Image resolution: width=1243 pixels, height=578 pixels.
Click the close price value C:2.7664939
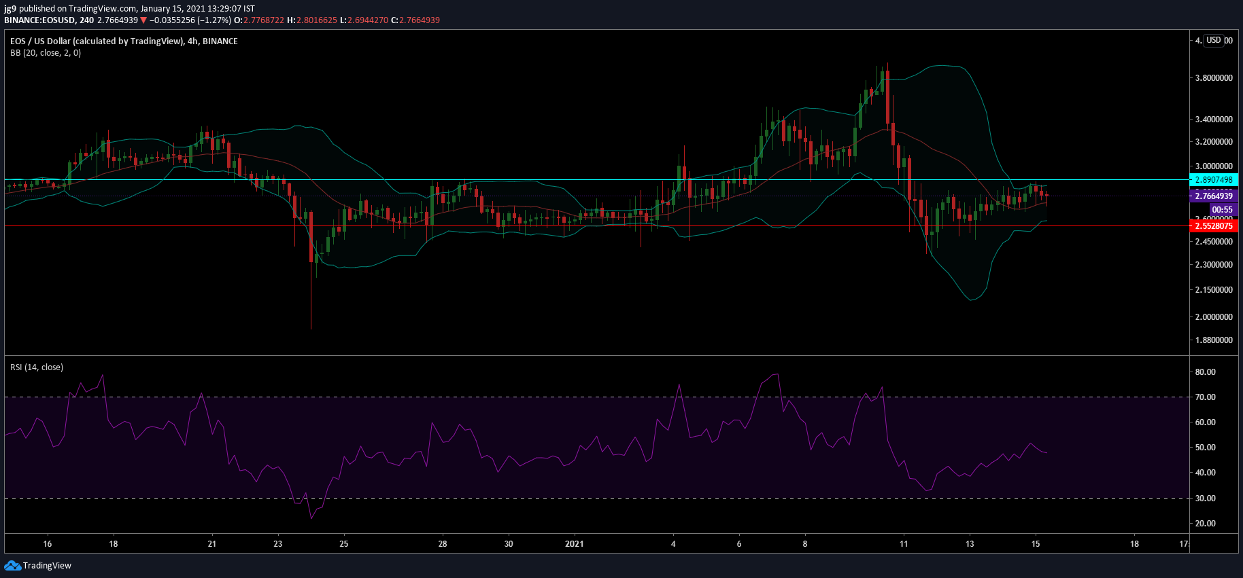tap(415, 20)
